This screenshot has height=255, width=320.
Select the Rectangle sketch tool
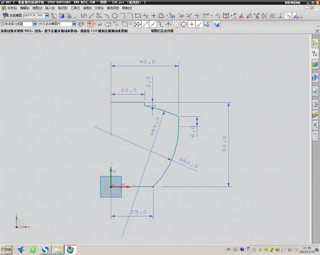(138, 15)
